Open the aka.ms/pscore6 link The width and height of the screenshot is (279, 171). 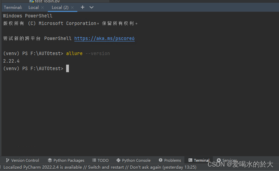[x=105, y=38]
